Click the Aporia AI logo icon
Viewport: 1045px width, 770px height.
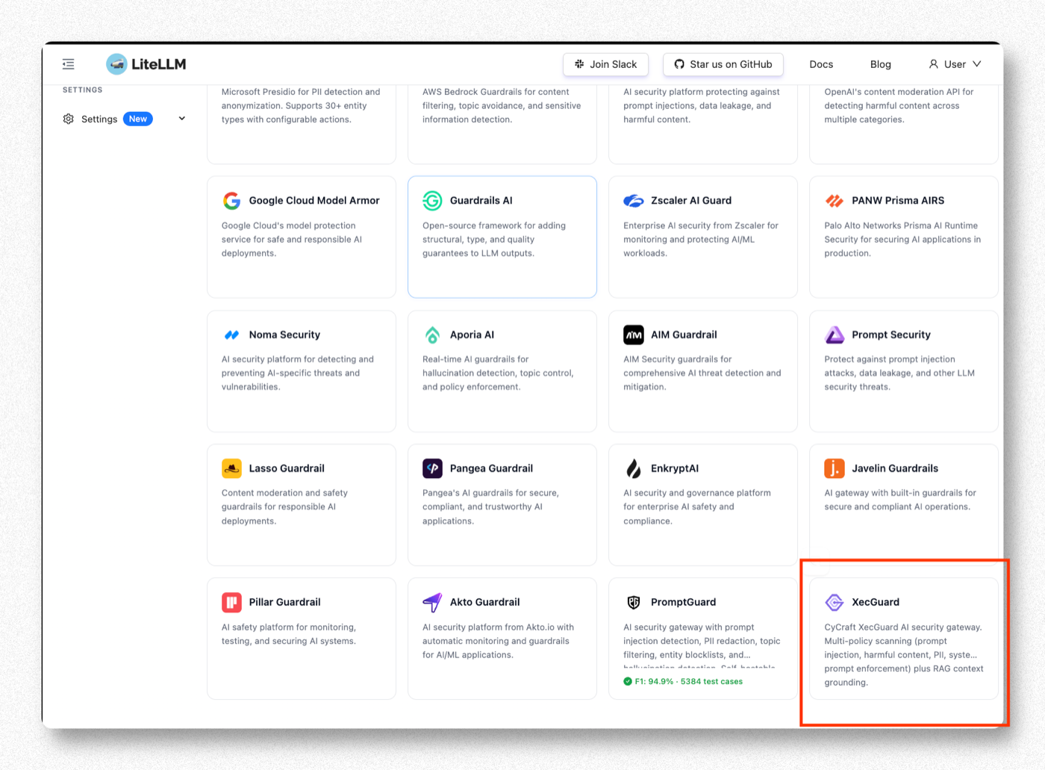click(432, 335)
